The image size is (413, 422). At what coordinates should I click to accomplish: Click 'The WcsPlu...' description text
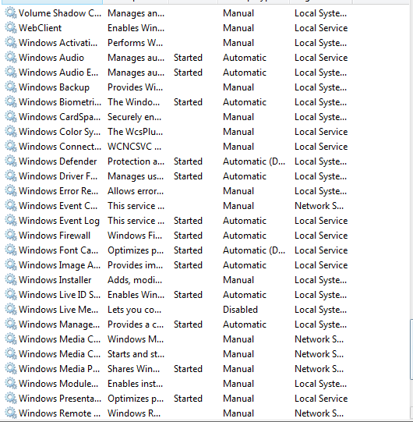[x=135, y=132]
